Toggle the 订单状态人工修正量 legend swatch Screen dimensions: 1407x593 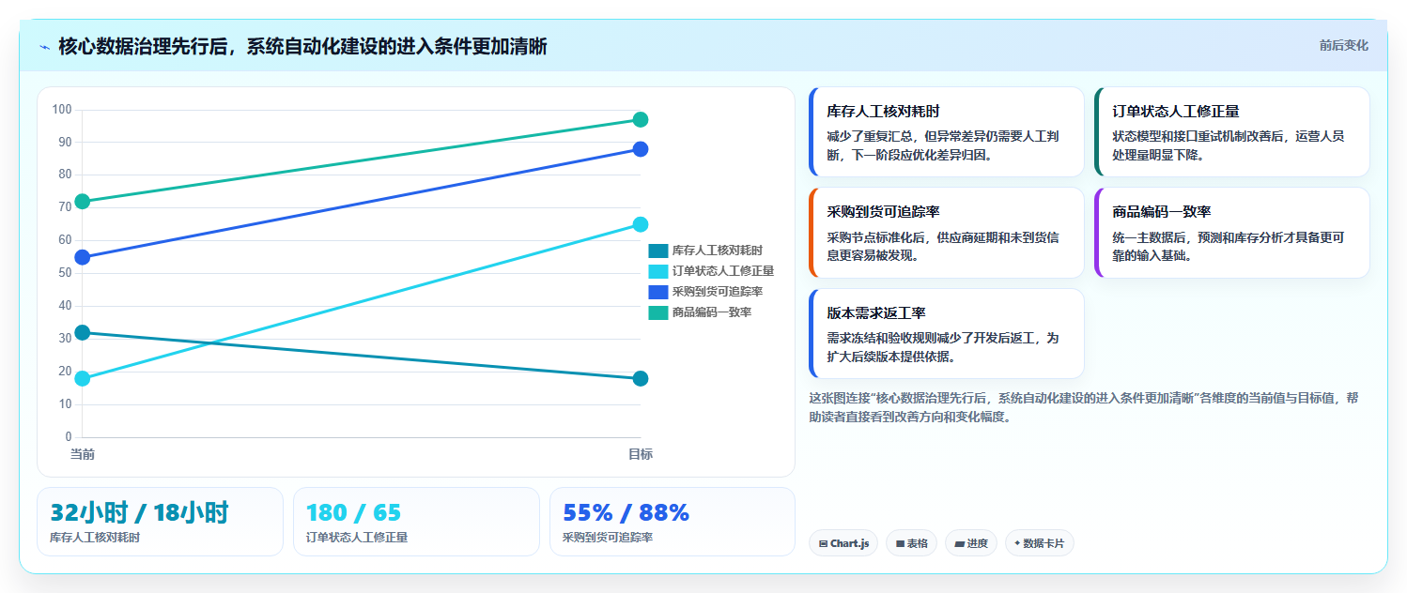658,271
